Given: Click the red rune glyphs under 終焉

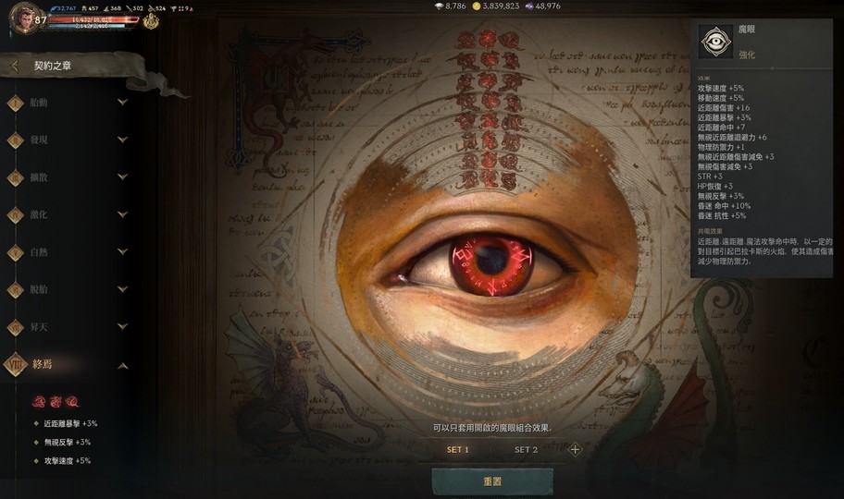Looking at the screenshot, I should click(56, 402).
